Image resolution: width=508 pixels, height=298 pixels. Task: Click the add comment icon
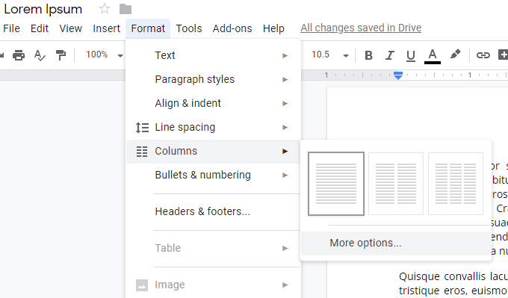503,55
